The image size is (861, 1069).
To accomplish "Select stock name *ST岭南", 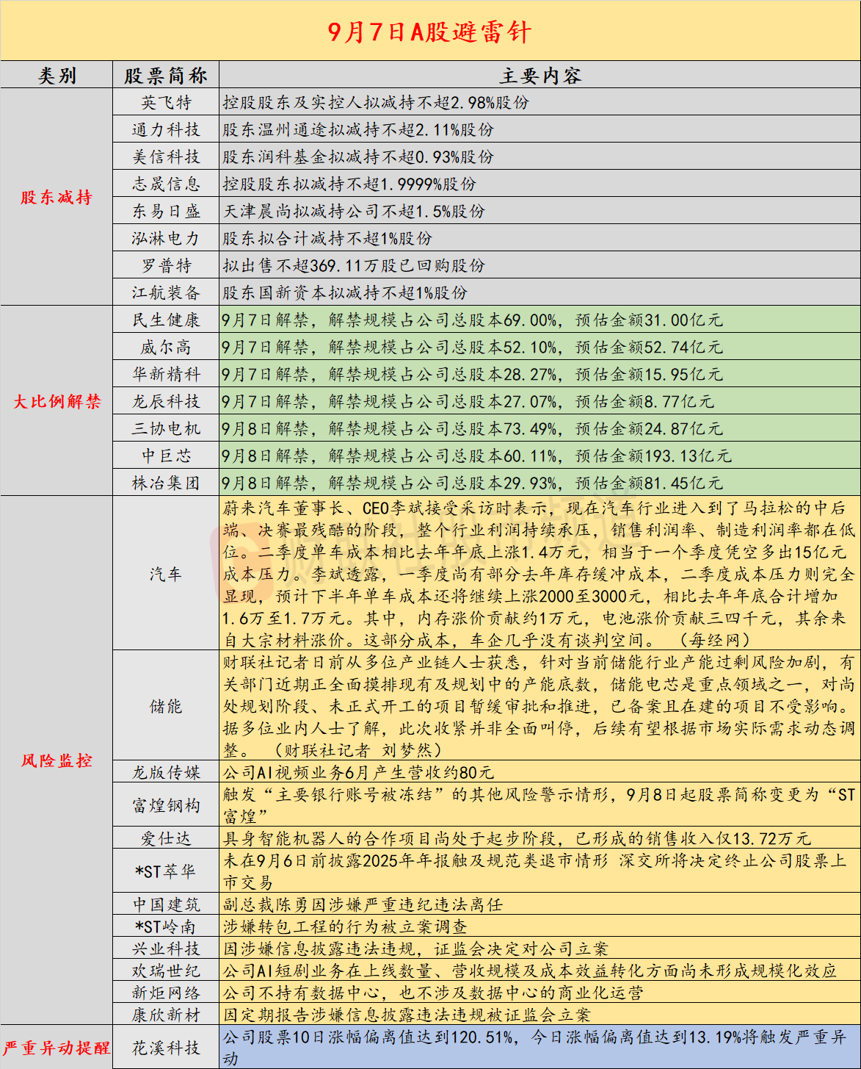I will pos(166,926).
